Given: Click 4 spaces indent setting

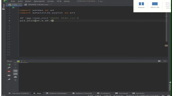Looking at the screenshot, I should (119, 95).
